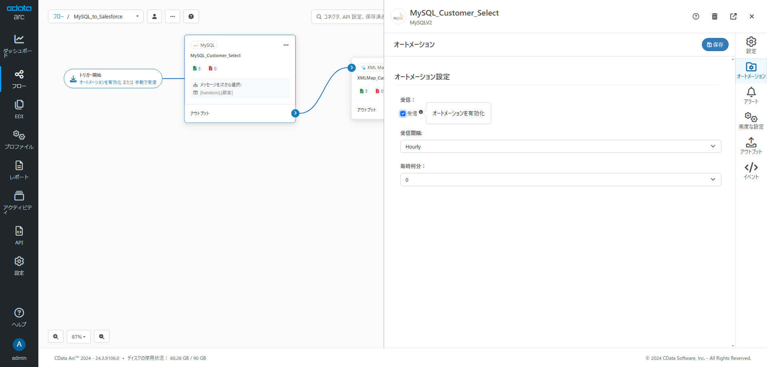The image size is (767, 367).
Task: Click the connector search field
Action: coord(348,17)
